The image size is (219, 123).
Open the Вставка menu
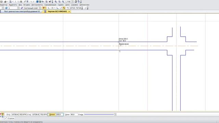point(27,5)
